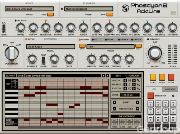Shift the pattern left with SHIFT arrow
Image resolution: width=180 pixels, height=134 pixels.
(x=114, y=102)
